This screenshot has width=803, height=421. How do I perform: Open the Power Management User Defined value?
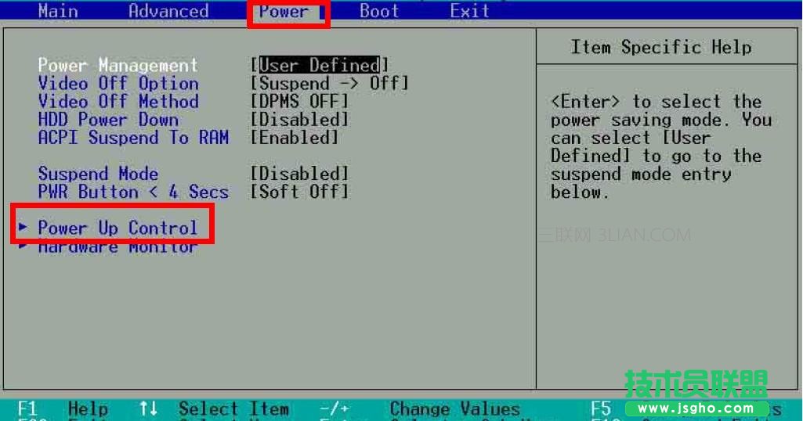tap(319, 65)
